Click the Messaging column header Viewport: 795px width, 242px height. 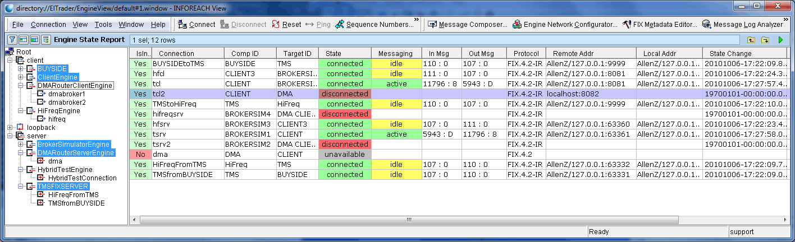coord(396,53)
